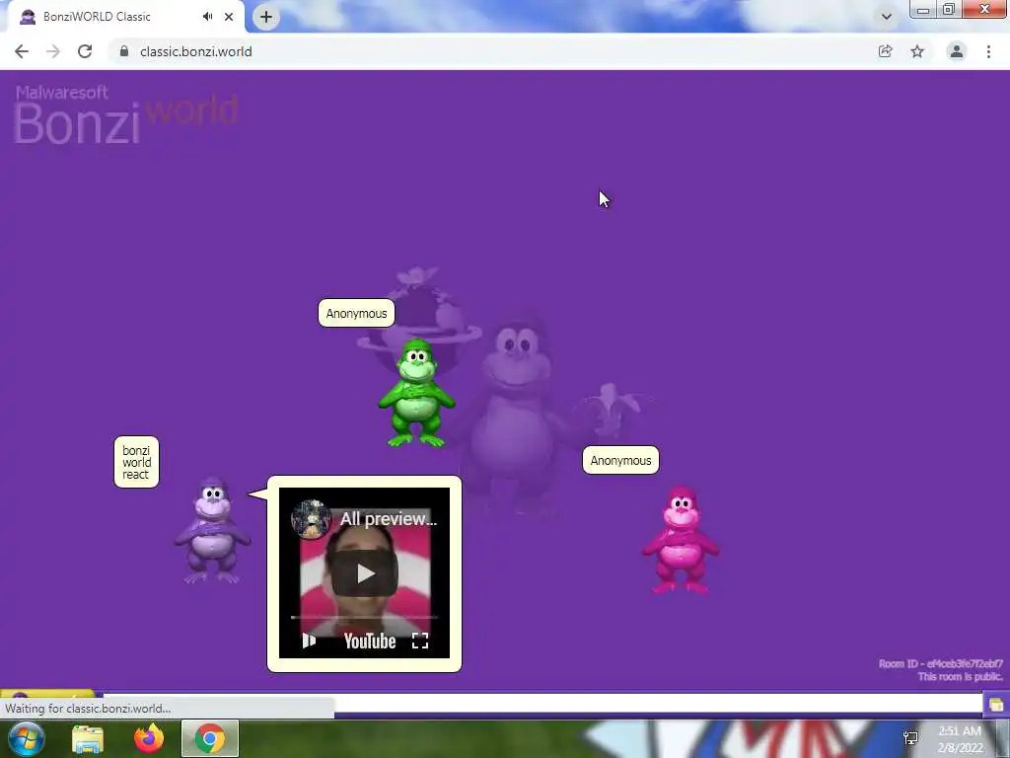Click the YouTube player's bottom-left play control
The image size is (1010, 758).
point(309,641)
